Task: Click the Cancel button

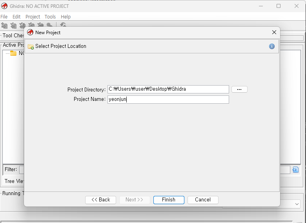Action: point(203,200)
